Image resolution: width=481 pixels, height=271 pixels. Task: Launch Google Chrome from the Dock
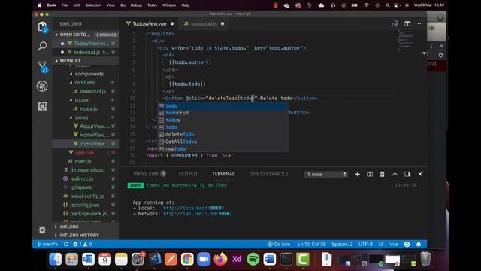pos(187,259)
